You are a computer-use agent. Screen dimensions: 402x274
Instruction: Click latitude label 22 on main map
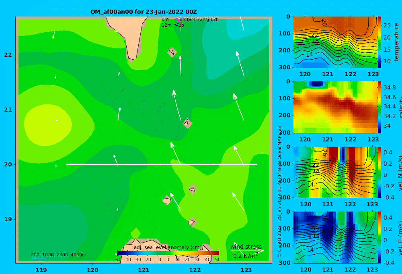point(8,55)
